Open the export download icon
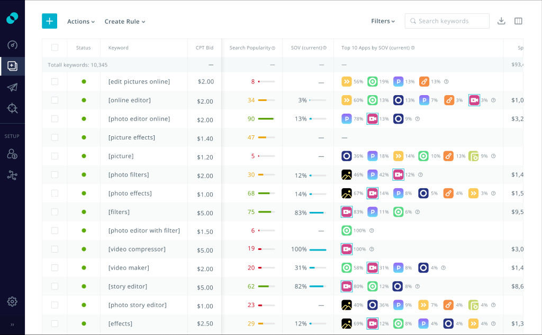This screenshot has height=335, width=542. tap(501, 21)
